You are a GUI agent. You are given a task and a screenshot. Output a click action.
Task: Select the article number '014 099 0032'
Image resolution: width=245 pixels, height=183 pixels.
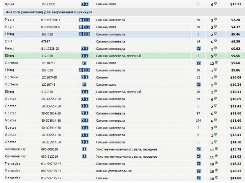[51, 27]
